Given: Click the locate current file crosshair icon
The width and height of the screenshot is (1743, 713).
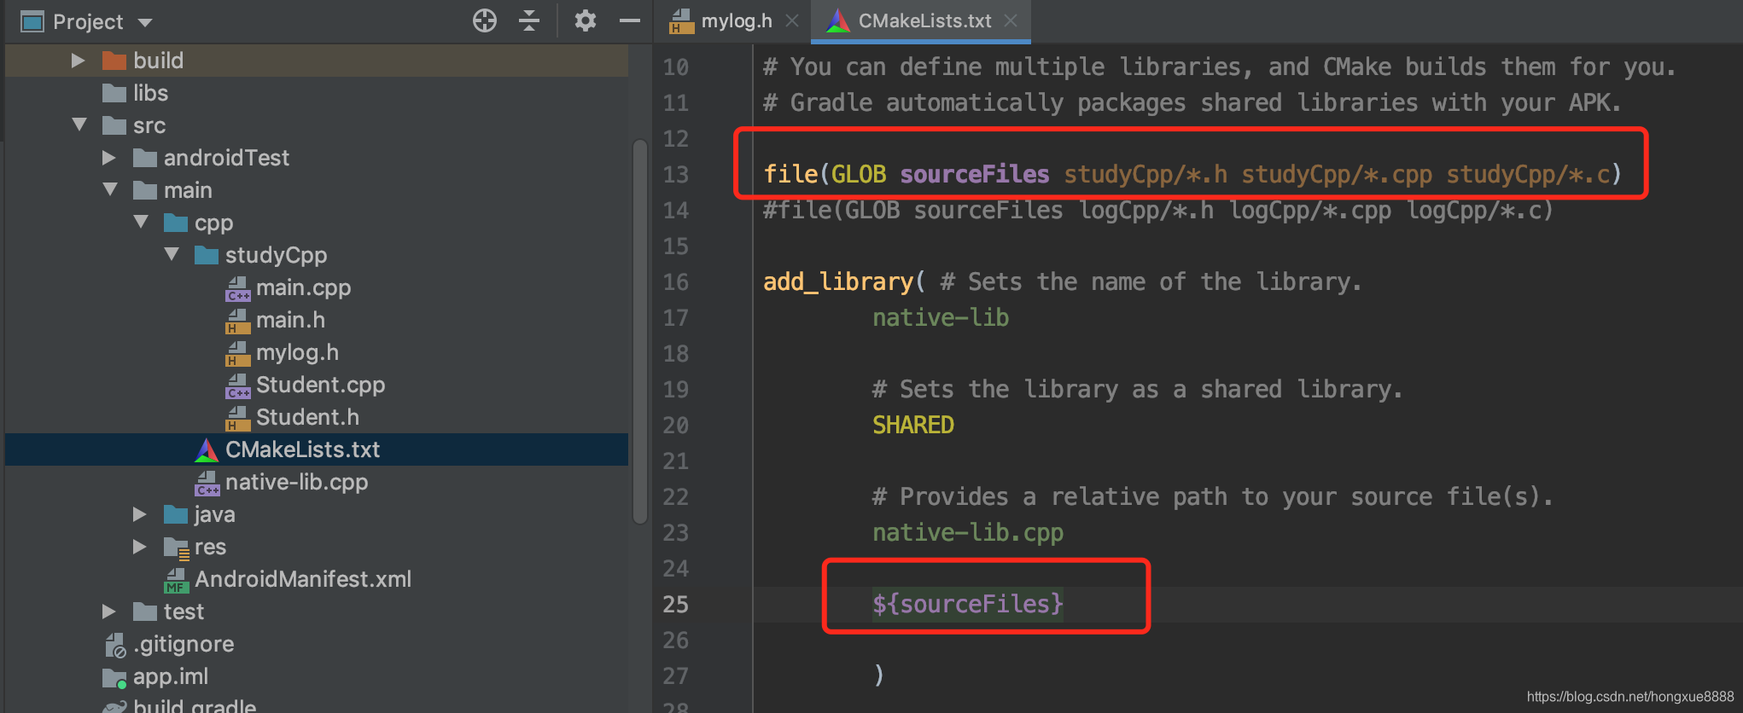Looking at the screenshot, I should (485, 20).
